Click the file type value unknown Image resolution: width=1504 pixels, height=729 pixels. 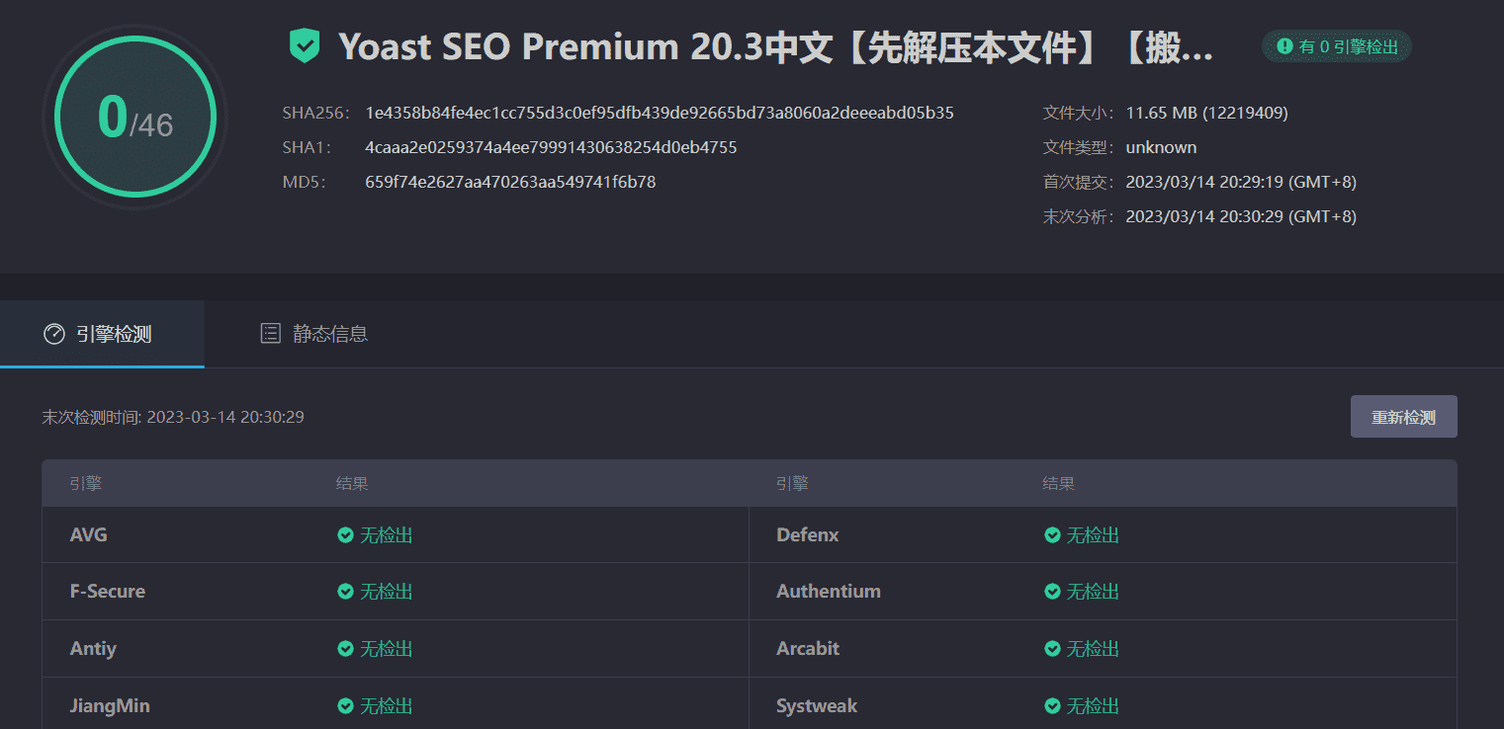pos(1161,147)
